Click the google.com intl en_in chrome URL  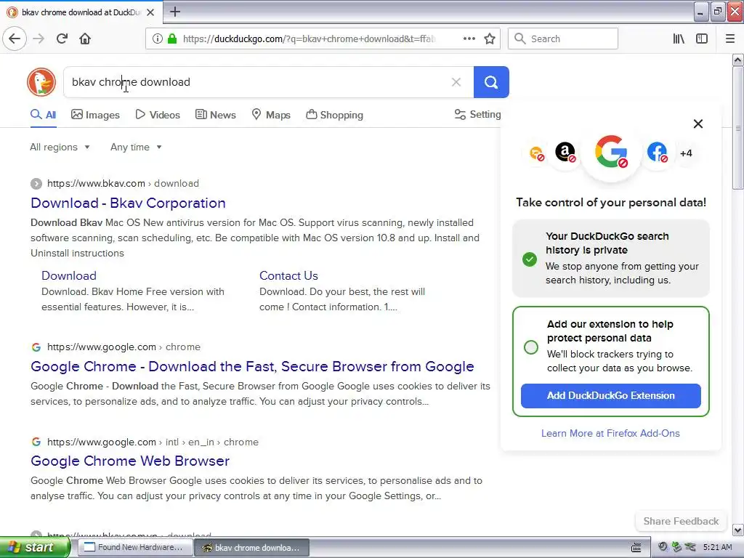pyautogui.click(x=153, y=442)
